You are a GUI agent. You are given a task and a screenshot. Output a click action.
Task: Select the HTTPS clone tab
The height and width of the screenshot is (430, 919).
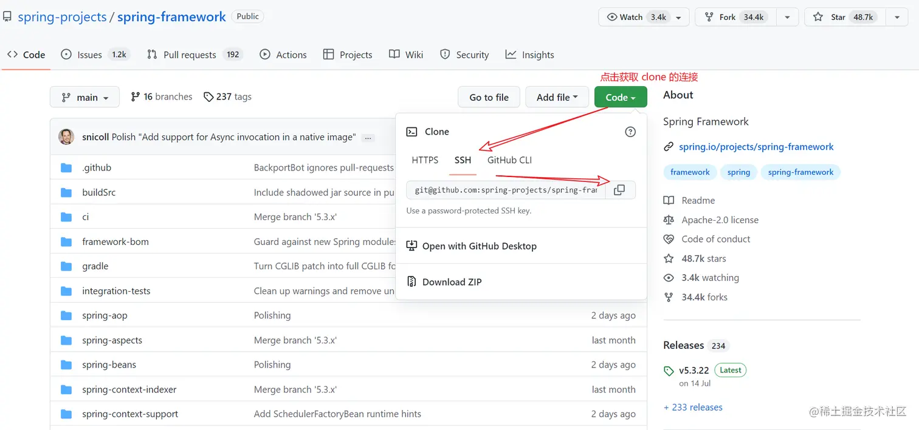point(425,160)
